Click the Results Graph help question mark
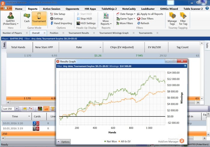This screenshot has width=210, height=147. [x=185, y=66]
